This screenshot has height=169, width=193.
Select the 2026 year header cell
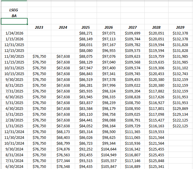109,28
